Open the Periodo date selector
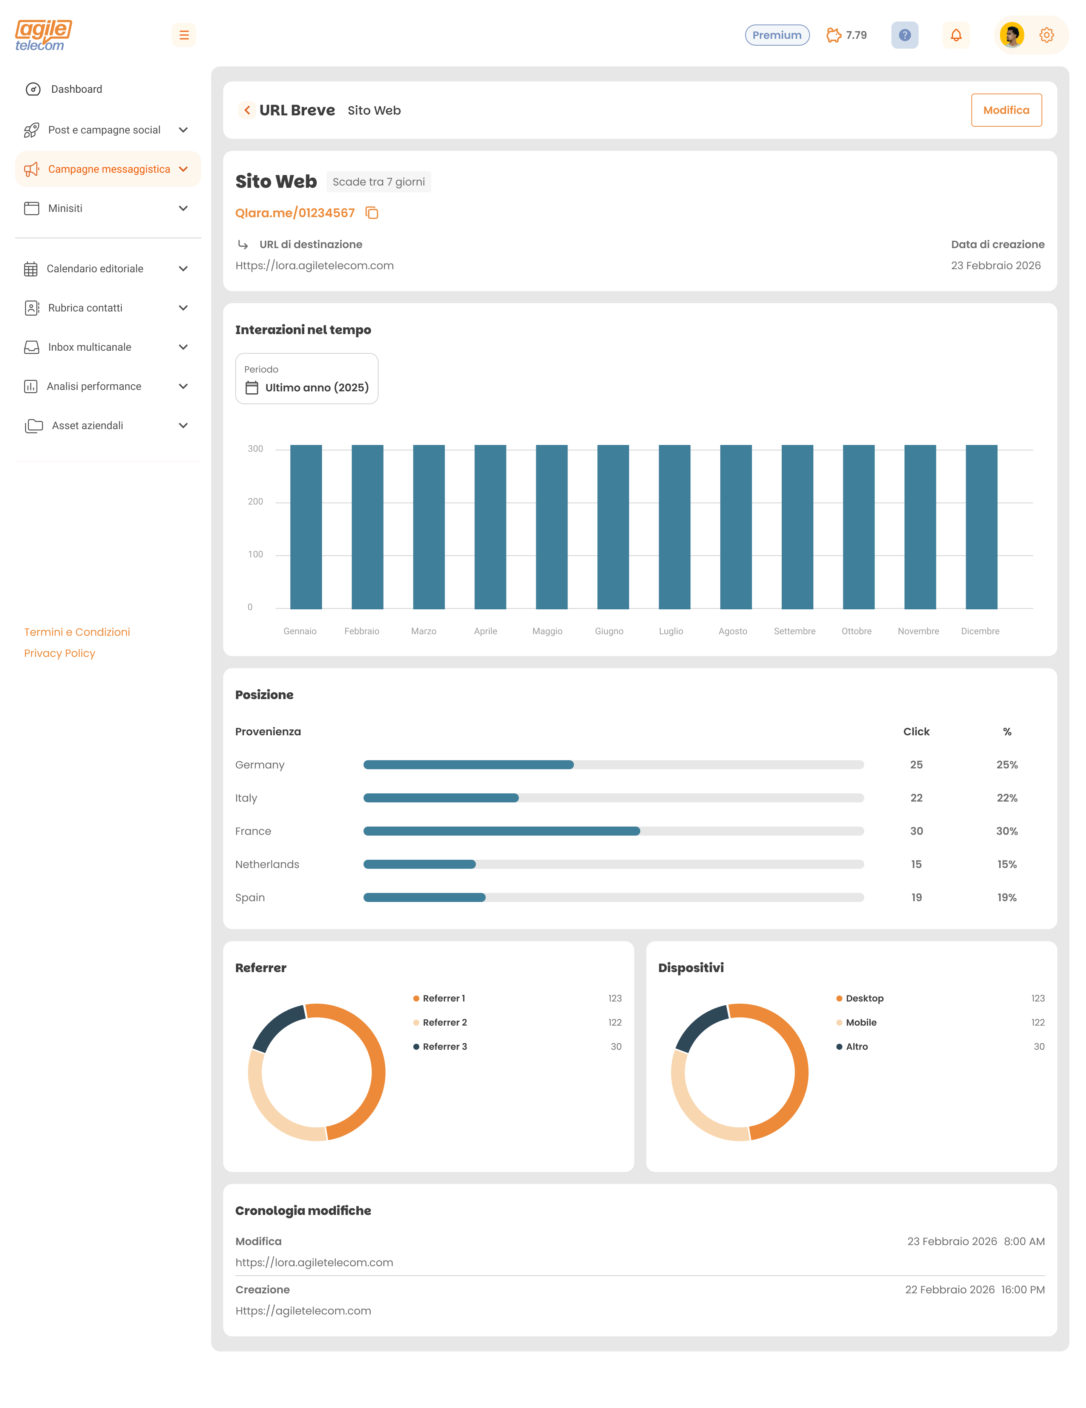The image size is (1086, 1408). (306, 379)
